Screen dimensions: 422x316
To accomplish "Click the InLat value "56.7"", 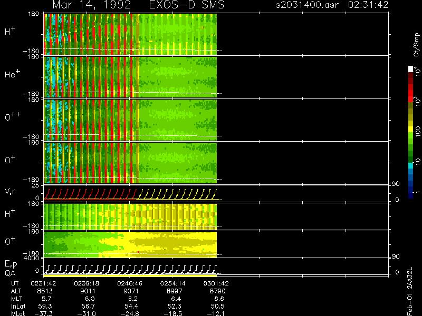I will [88, 306].
